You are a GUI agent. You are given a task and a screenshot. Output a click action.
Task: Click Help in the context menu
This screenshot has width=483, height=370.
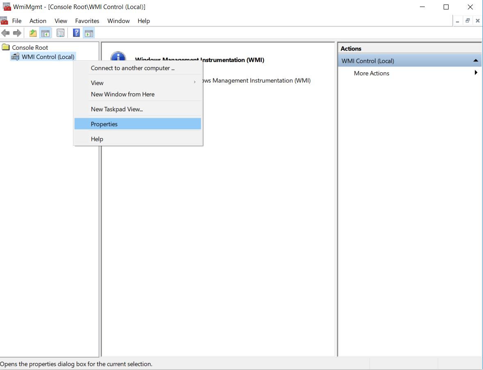tap(138, 139)
